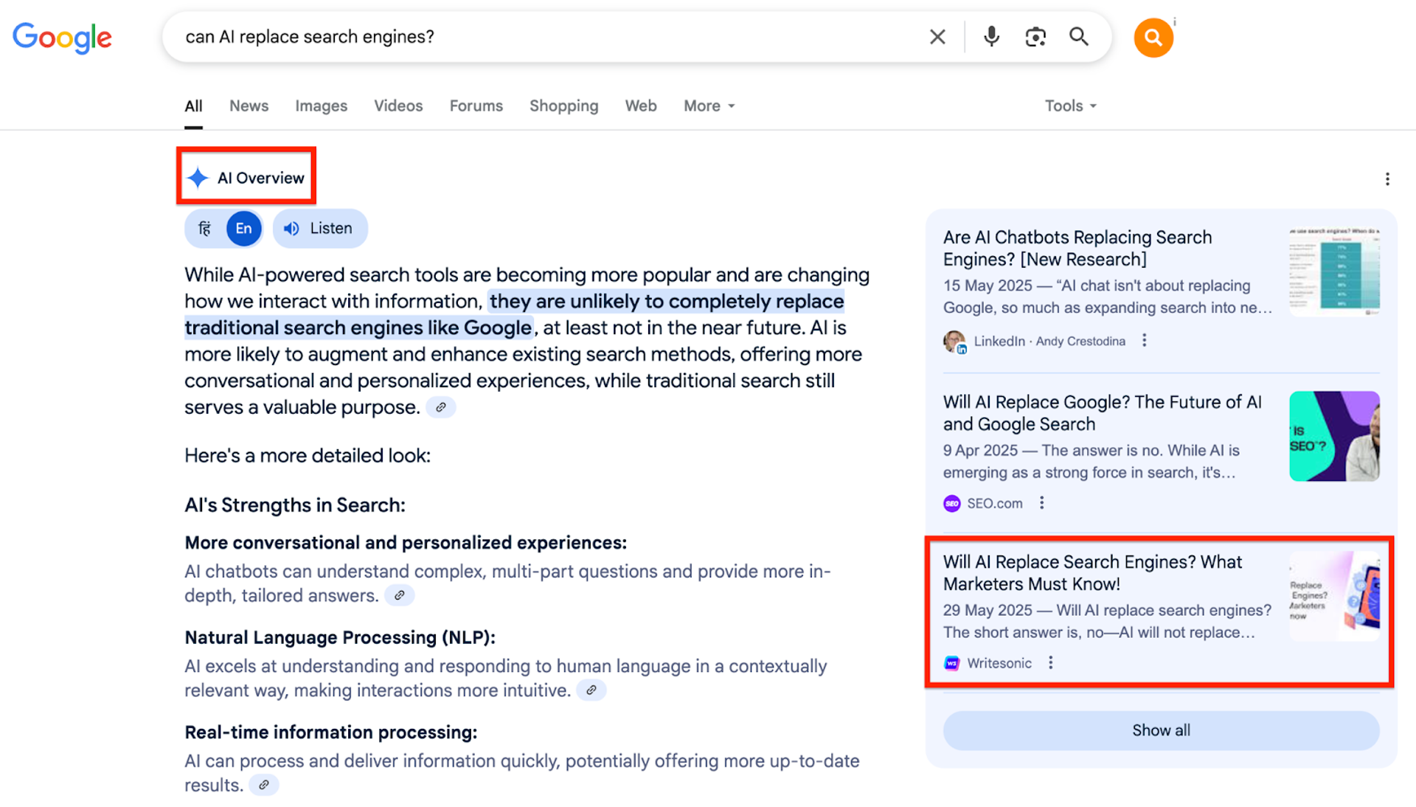
Task: Open three-dot menu next to Writesonic source
Action: (1051, 663)
